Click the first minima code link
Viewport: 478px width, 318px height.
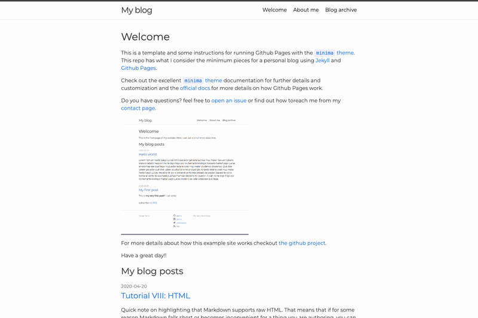pos(324,53)
